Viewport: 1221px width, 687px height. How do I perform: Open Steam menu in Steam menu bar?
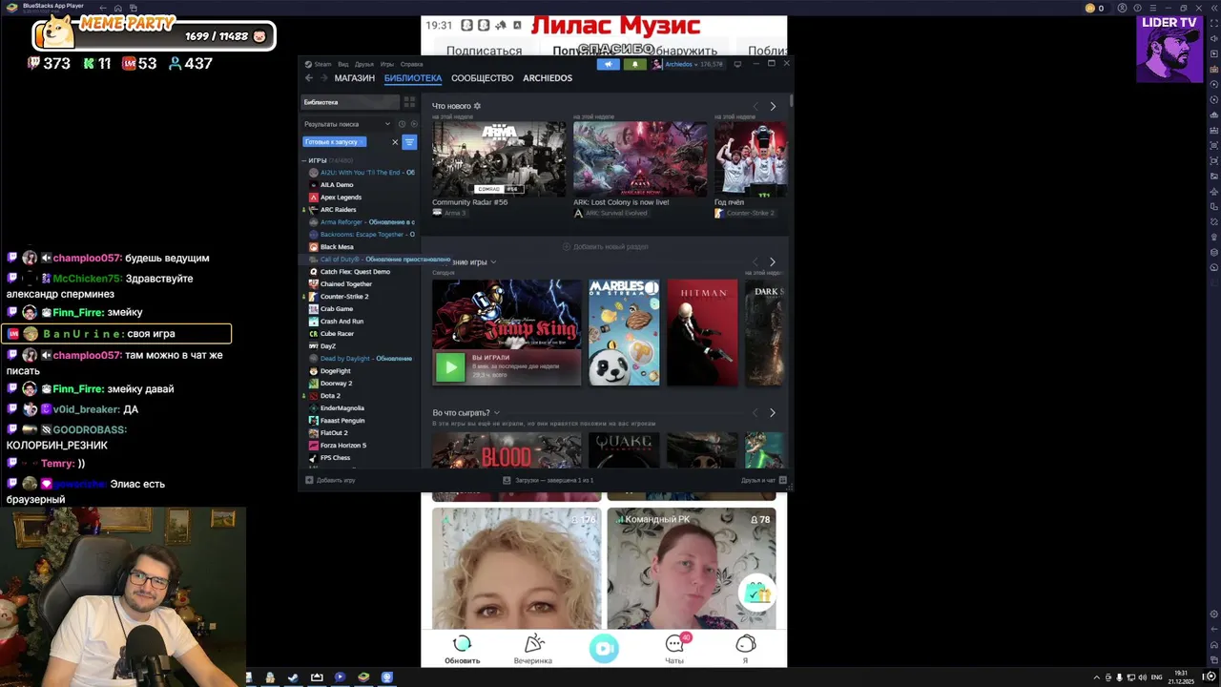pos(322,64)
